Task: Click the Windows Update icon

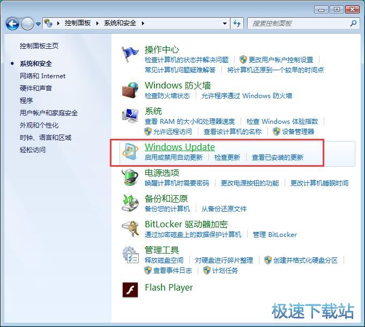Action: tap(130, 152)
